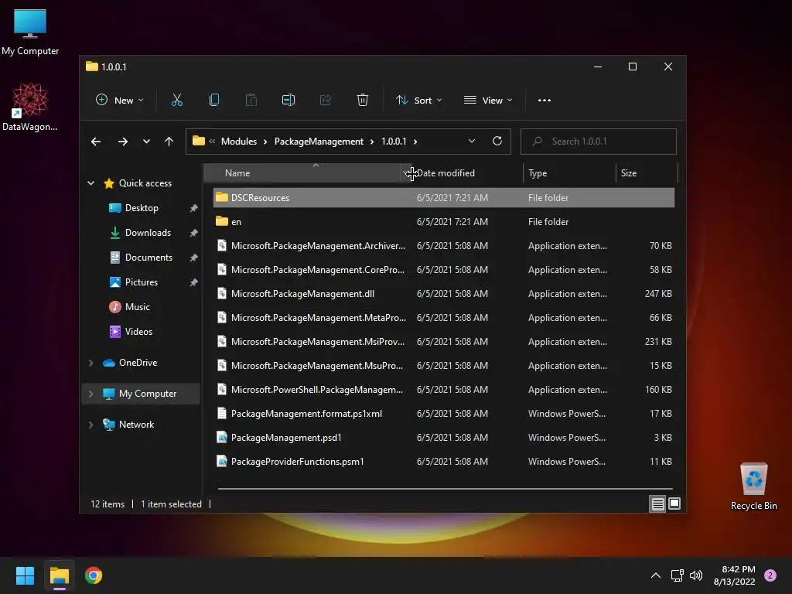The height and width of the screenshot is (594, 792).
Task: Open the clock and date in taskbar
Action: point(735,575)
